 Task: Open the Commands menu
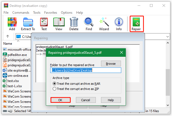tap(21, 13)
